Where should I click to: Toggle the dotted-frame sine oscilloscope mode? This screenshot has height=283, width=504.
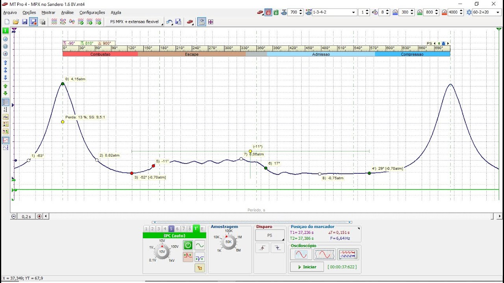[324, 255]
